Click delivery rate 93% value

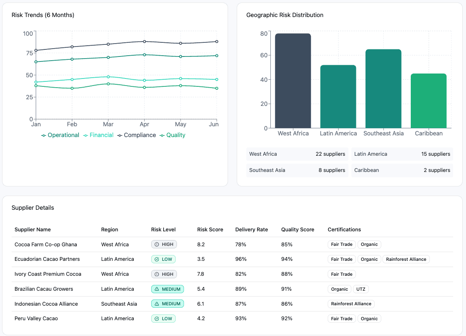[x=241, y=319]
